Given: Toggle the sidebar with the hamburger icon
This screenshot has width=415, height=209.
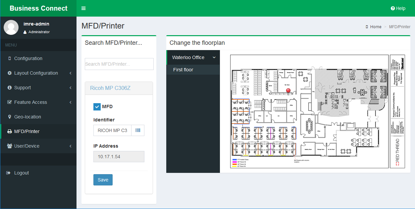Looking at the screenshot, I should [x=83, y=8].
